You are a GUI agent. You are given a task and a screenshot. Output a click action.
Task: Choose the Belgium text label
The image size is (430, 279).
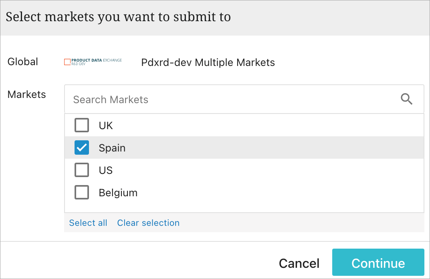coord(118,193)
